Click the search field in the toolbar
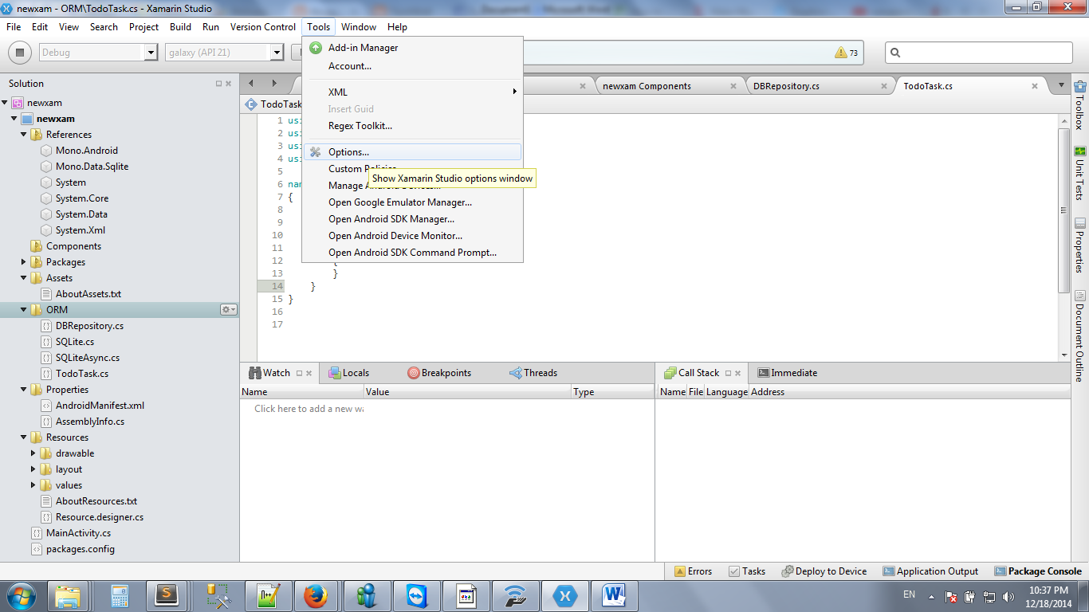Viewport: 1089px width, 612px height. click(979, 53)
